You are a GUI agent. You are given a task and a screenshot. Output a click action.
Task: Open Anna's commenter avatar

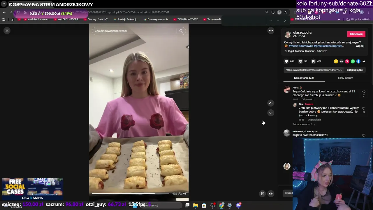coord(287,90)
